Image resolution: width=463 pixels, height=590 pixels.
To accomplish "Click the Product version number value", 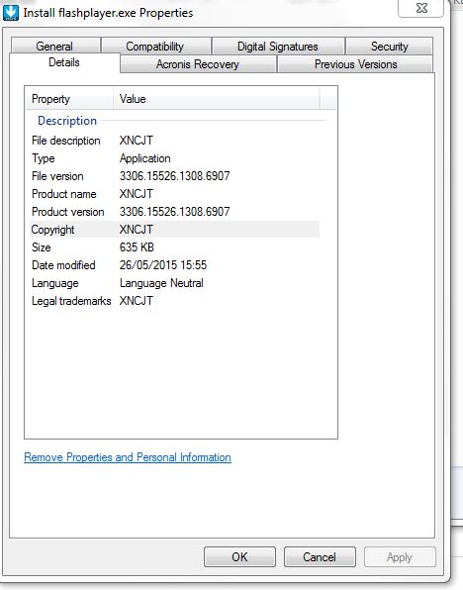I will click(x=174, y=212).
